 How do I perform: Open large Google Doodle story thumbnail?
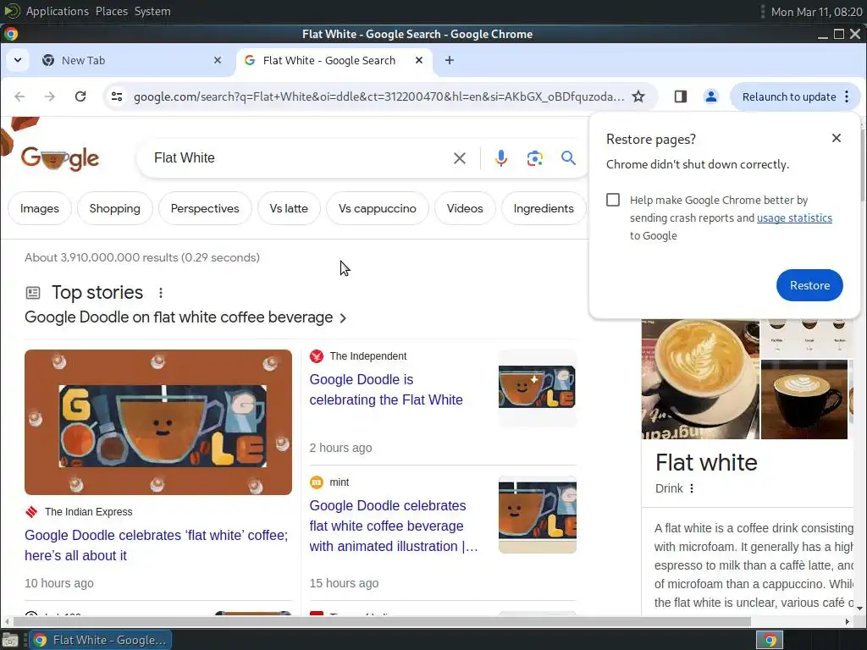[158, 422]
